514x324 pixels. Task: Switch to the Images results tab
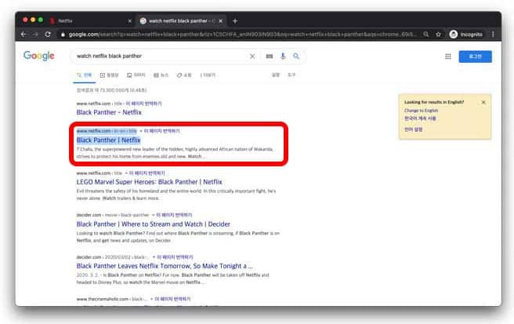click(x=136, y=75)
